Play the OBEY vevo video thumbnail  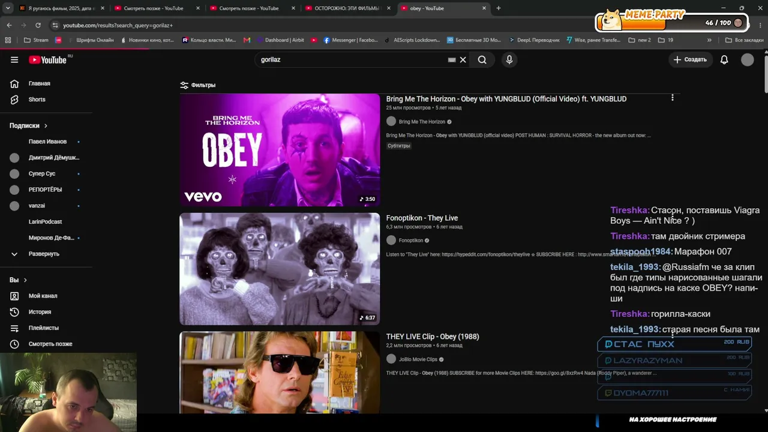pyautogui.click(x=280, y=150)
